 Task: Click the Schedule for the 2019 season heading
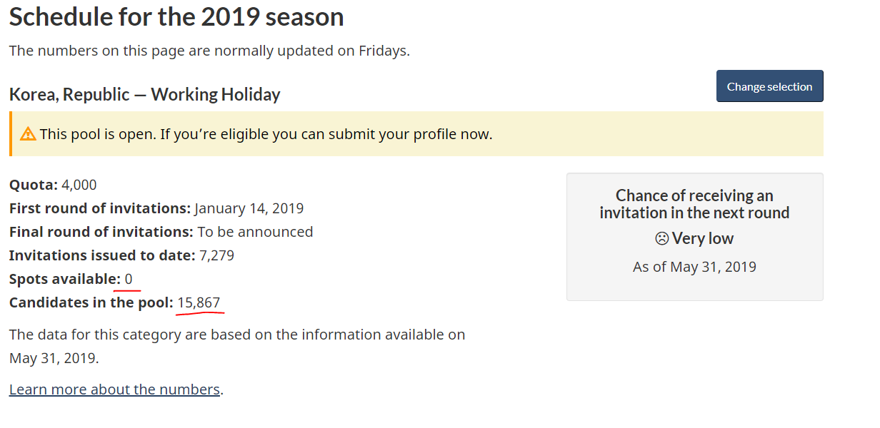[176, 16]
